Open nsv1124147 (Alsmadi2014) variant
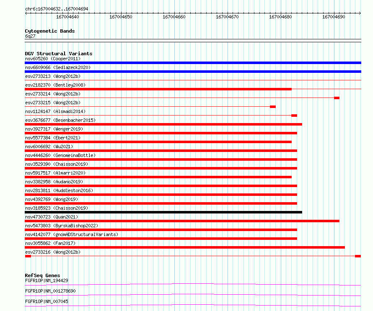The width and height of the screenshot is (373, 311). point(55,111)
